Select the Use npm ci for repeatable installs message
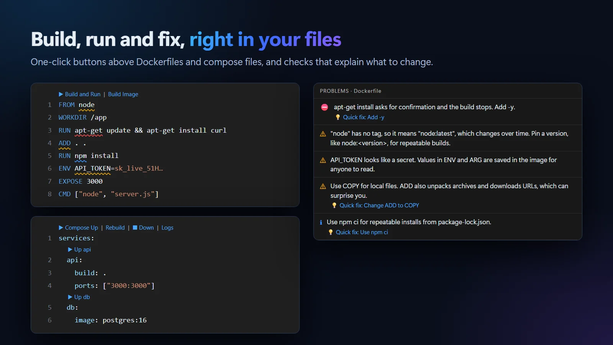 click(409, 222)
